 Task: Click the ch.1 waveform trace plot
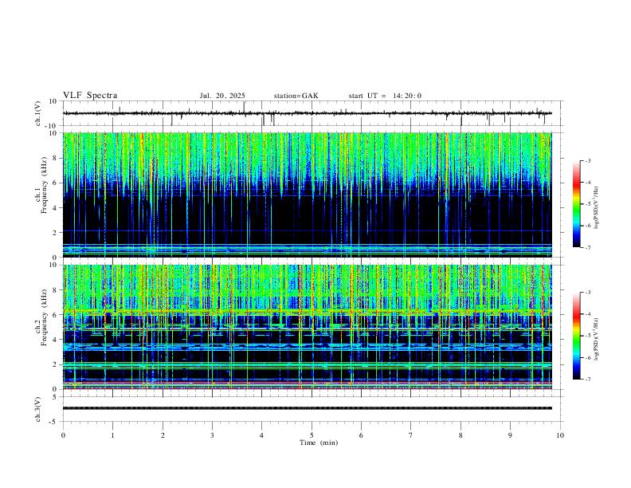pyautogui.click(x=307, y=113)
